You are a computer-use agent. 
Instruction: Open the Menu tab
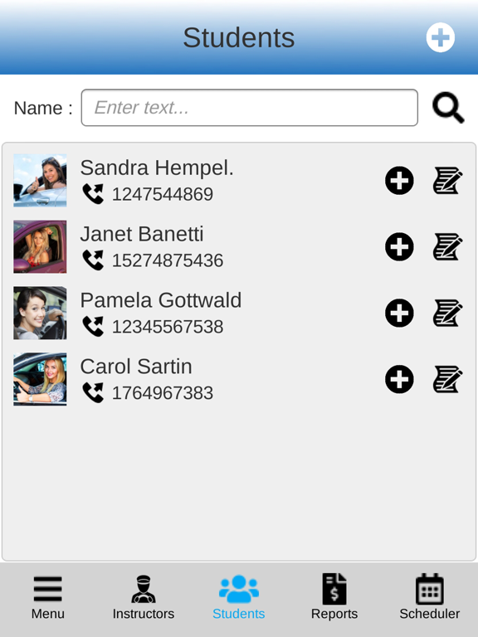48,597
